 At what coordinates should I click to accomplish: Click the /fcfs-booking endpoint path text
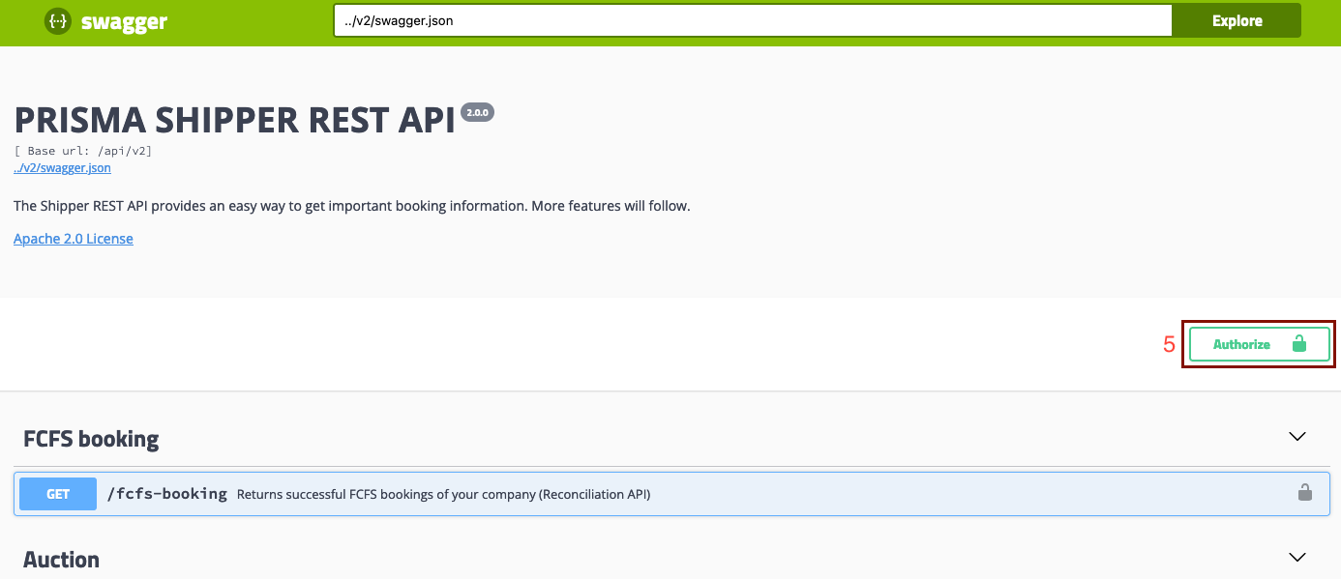click(166, 494)
